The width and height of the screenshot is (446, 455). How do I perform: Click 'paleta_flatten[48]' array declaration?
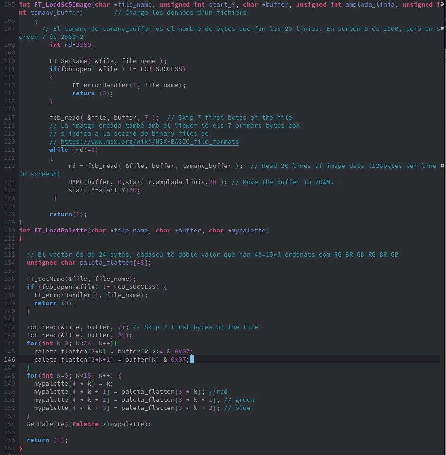pos(114,263)
